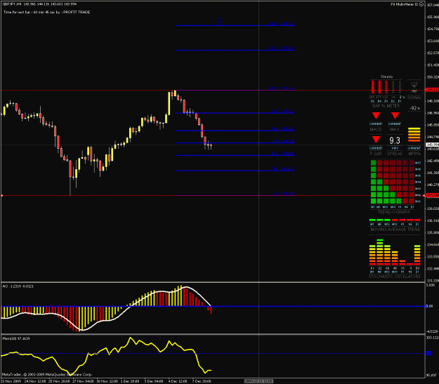Click the '7 Dec 20:00' time axis label
Viewport: 439px width, 384px height.
202,381
